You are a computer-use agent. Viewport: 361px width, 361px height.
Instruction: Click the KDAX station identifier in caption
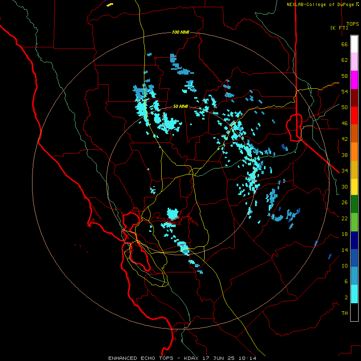point(192,358)
